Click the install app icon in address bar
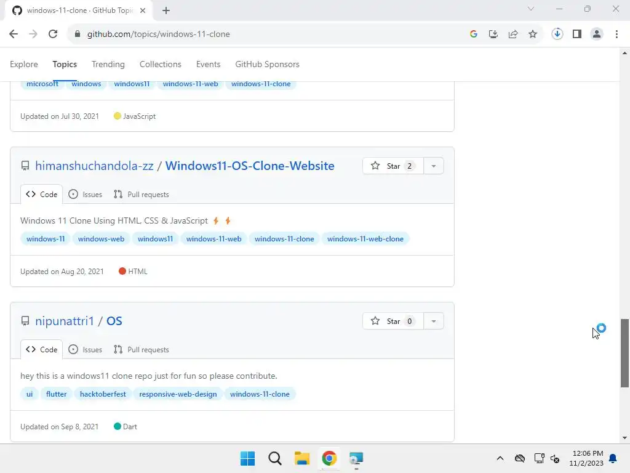630x473 pixels. click(x=493, y=34)
